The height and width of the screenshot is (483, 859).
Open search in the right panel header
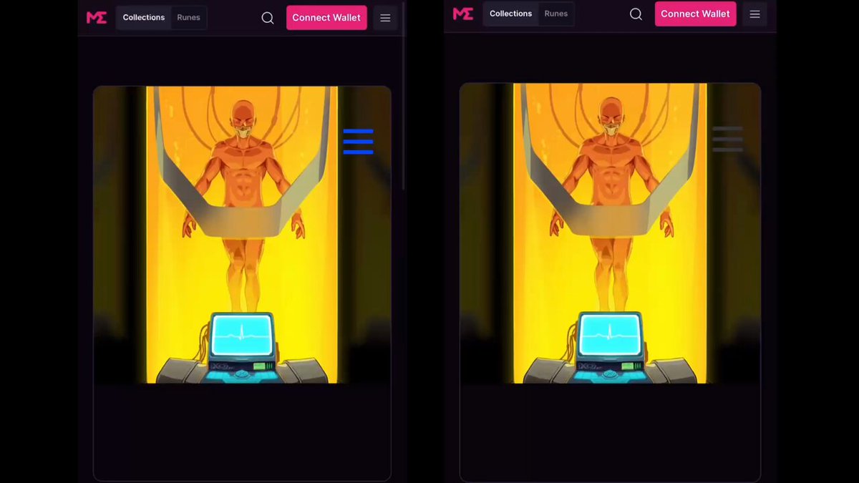pos(636,14)
